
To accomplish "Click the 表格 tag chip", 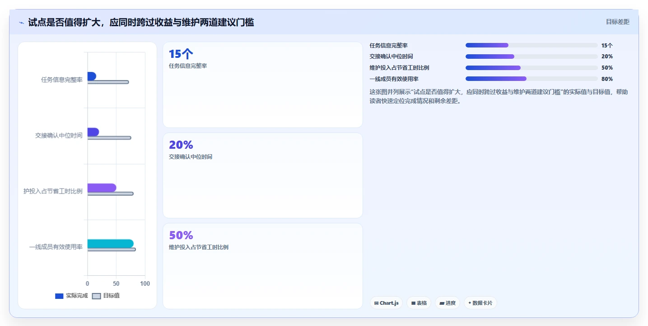I will click(419, 303).
